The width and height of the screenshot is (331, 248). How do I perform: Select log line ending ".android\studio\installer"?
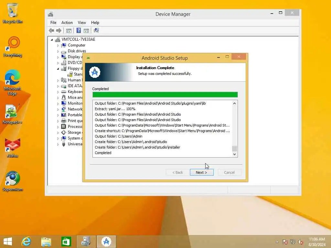(137, 147)
